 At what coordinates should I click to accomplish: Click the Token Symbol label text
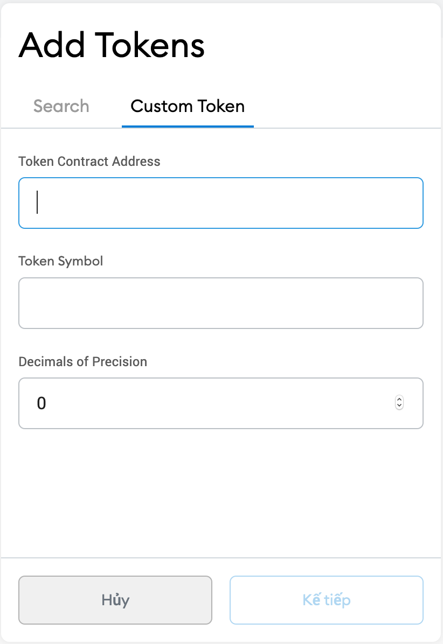pyautogui.click(x=60, y=261)
